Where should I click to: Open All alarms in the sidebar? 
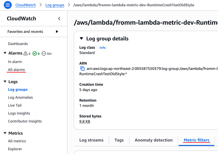16,70
